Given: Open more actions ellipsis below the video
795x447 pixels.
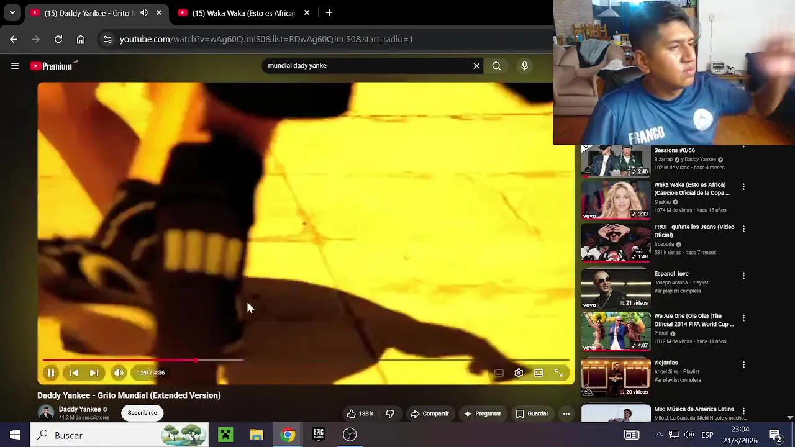Looking at the screenshot, I should [x=566, y=413].
